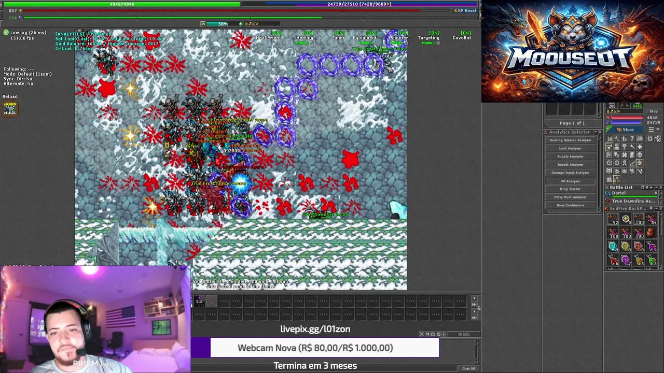Open options via the gear icon

tap(650, 139)
